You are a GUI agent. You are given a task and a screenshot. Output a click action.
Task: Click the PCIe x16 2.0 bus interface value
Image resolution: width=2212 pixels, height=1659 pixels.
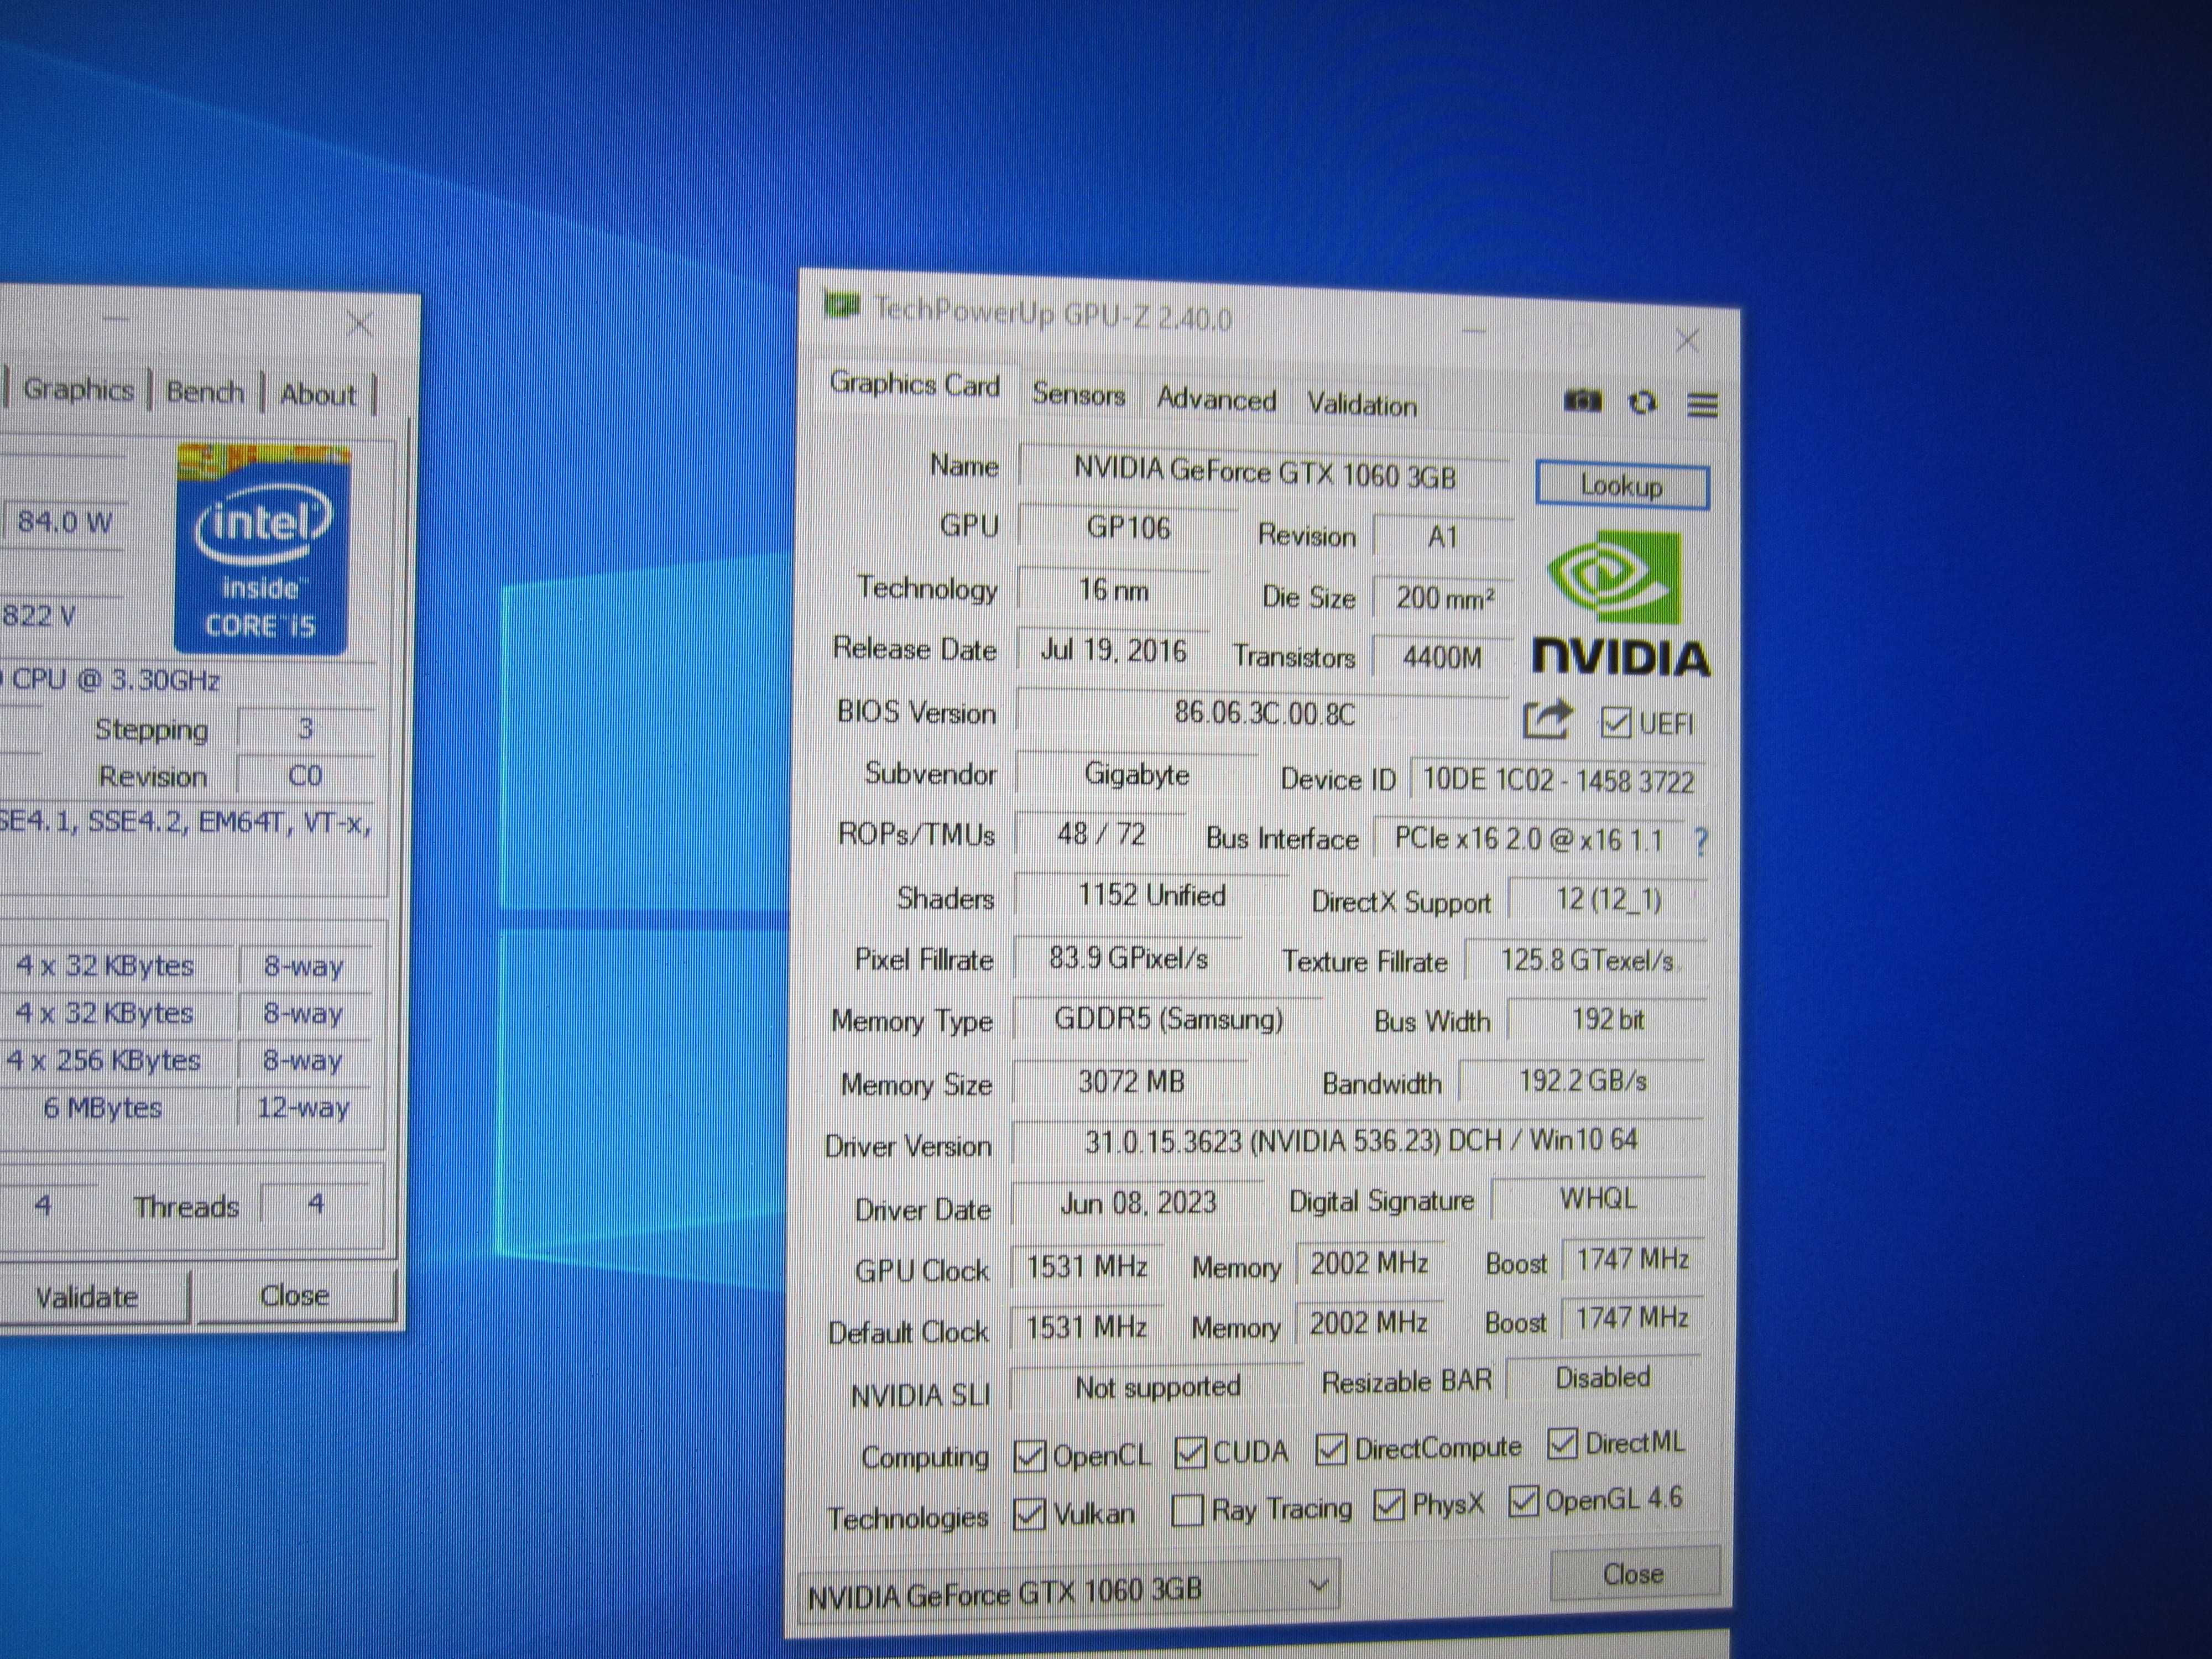click(1529, 839)
